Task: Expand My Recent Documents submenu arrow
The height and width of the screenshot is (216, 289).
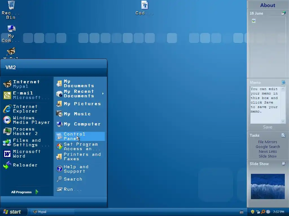Action: (x=103, y=94)
